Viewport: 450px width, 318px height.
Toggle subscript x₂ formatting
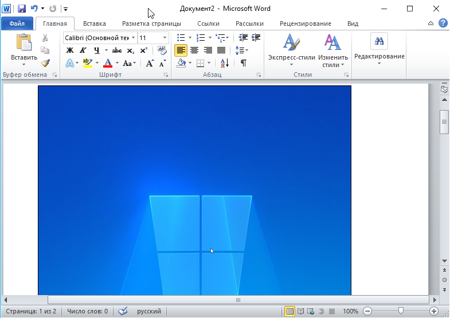tap(131, 51)
